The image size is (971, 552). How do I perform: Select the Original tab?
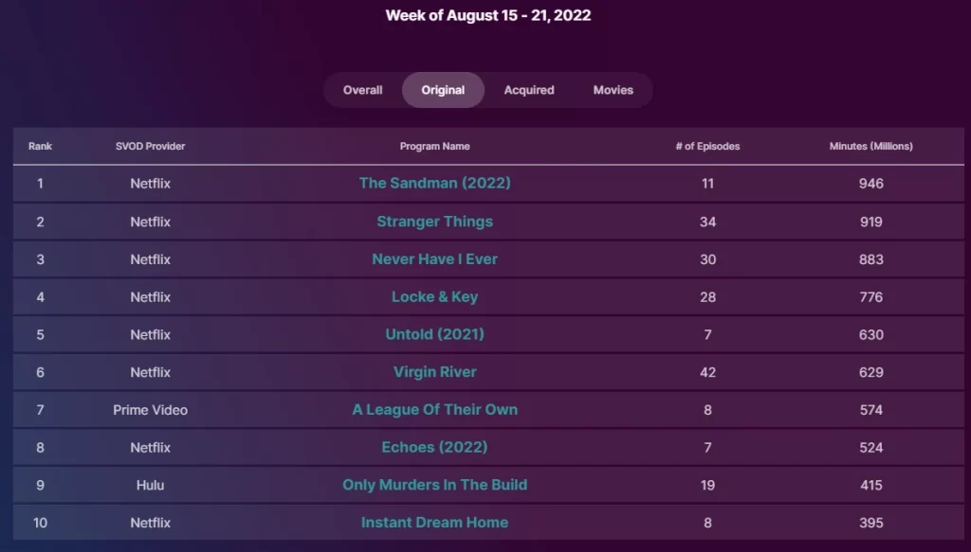coord(443,90)
